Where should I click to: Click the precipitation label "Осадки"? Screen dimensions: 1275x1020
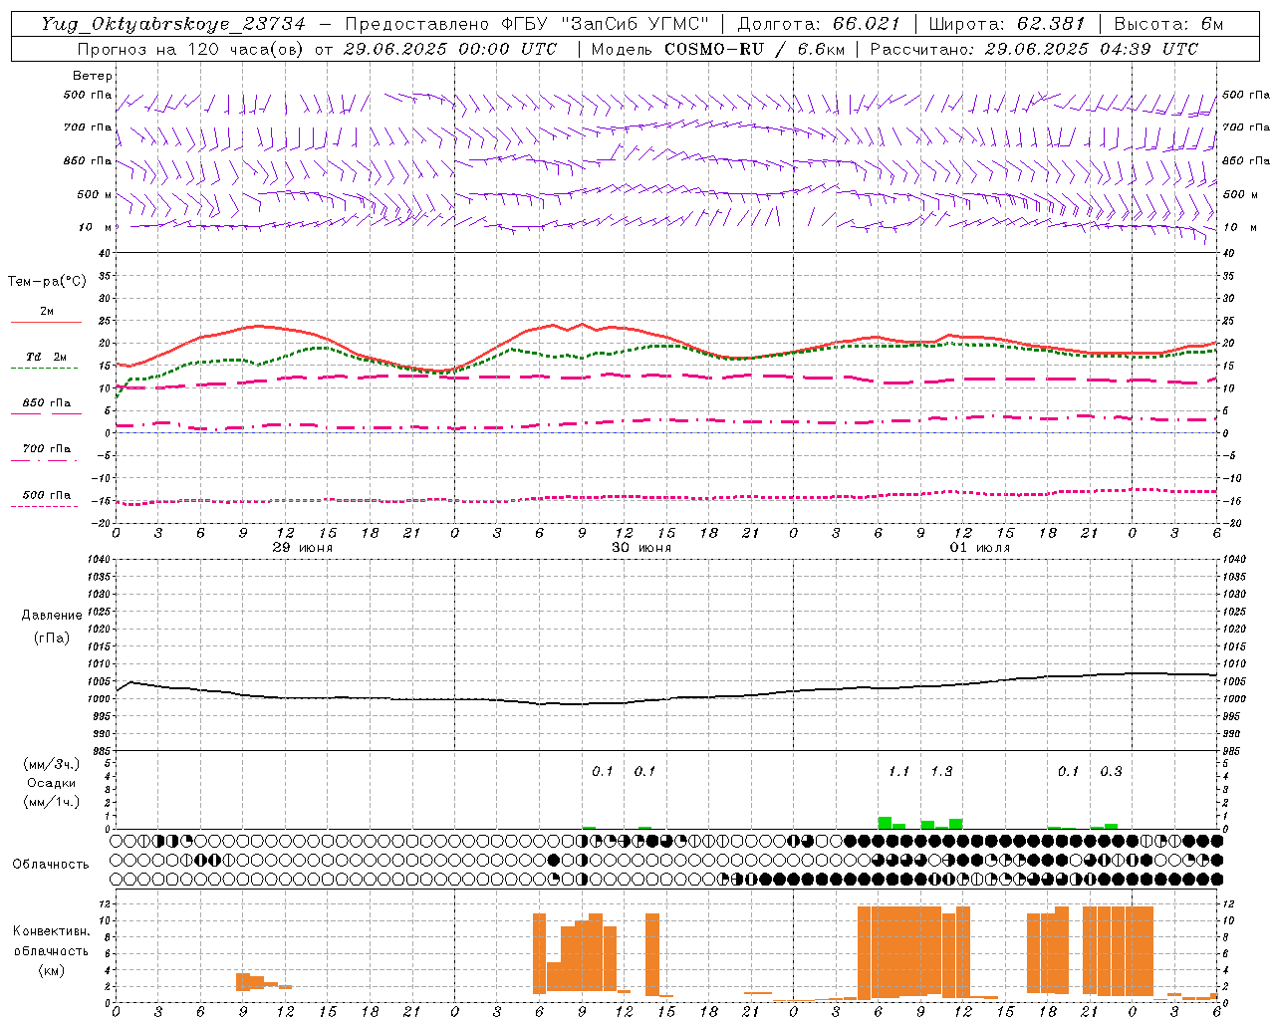click(x=52, y=783)
